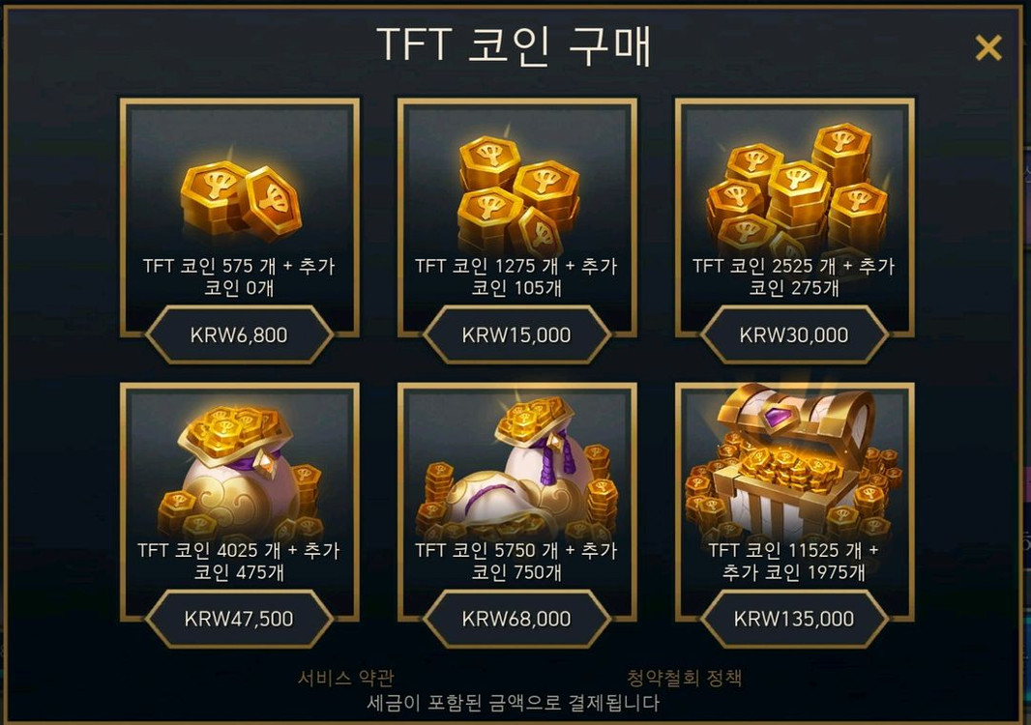Buy the KRW68,000 coin package
The width and height of the screenshot is (1031, 725).
(516, 619)
